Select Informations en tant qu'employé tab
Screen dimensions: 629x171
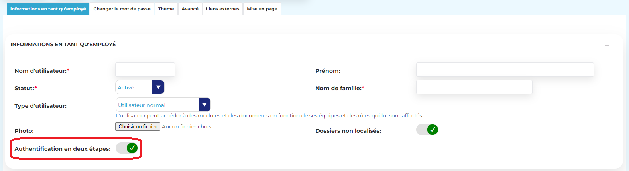(48, 9)
